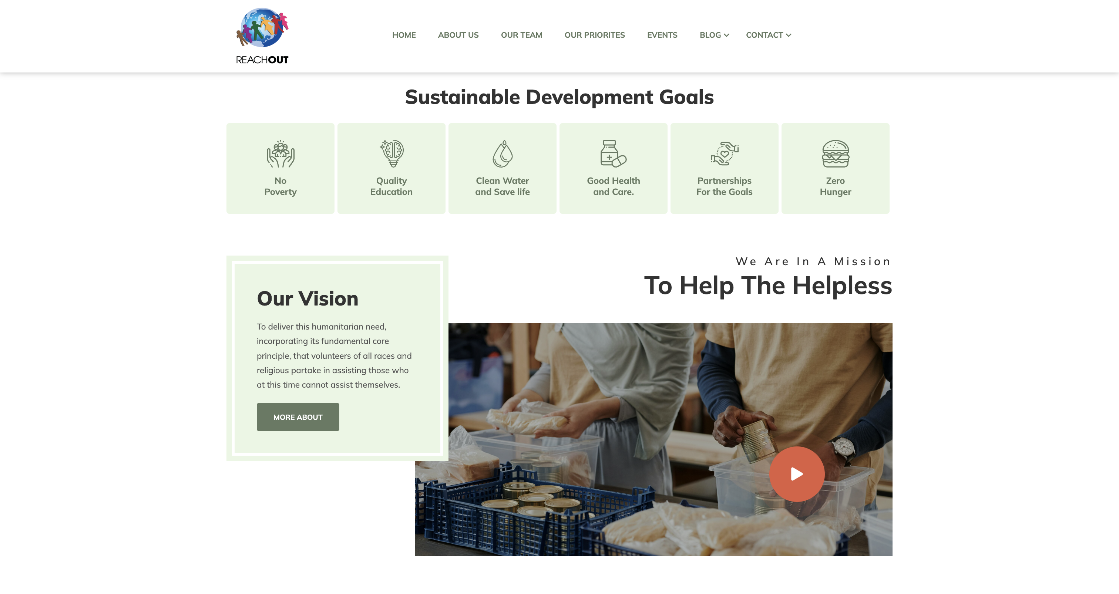Viewport: 1119px width, 594px height.
Task: Click the More About button
Action: pyautogui.click(x=298, y=417)
